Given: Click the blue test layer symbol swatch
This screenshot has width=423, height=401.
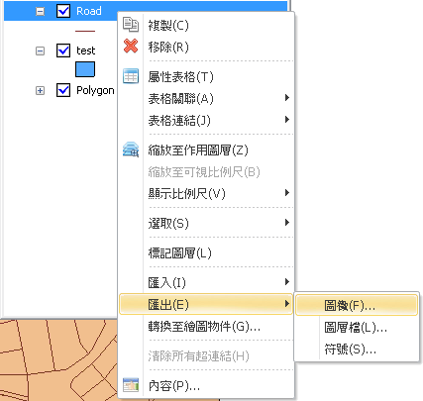Looking at the screenshot, I should point(85,69).
